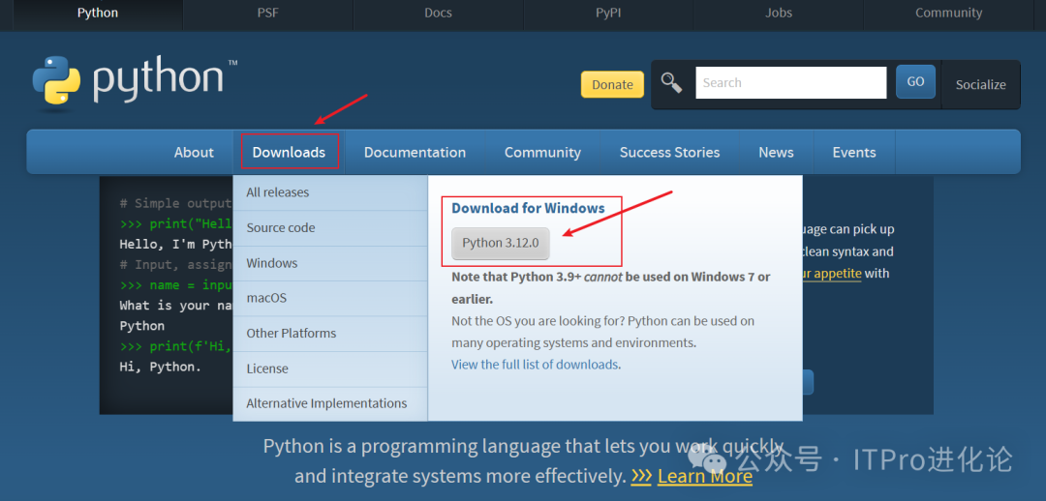Click the yellow Donate button
Image resolution: width=1046 pixels, height=501 pixels.
tap(612, 84)
